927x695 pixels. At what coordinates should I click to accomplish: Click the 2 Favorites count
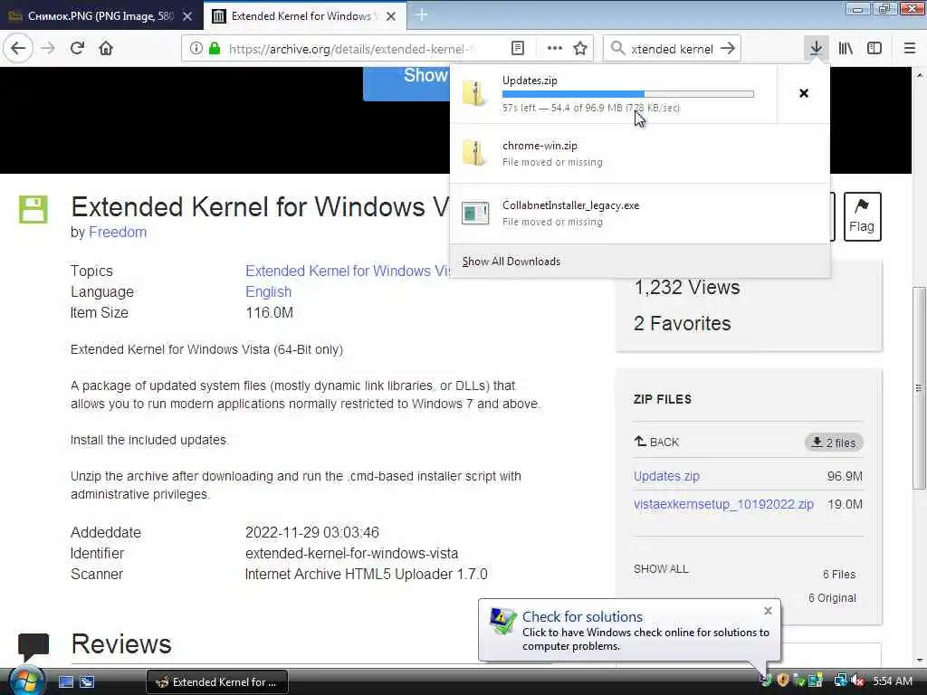tap(683, 323)
